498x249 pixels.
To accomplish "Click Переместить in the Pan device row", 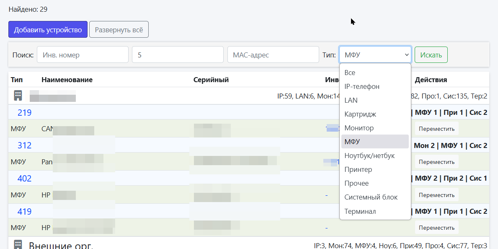I will (x=437, y=161).
